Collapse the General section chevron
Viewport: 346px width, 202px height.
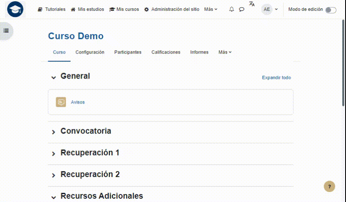[54, 77]
